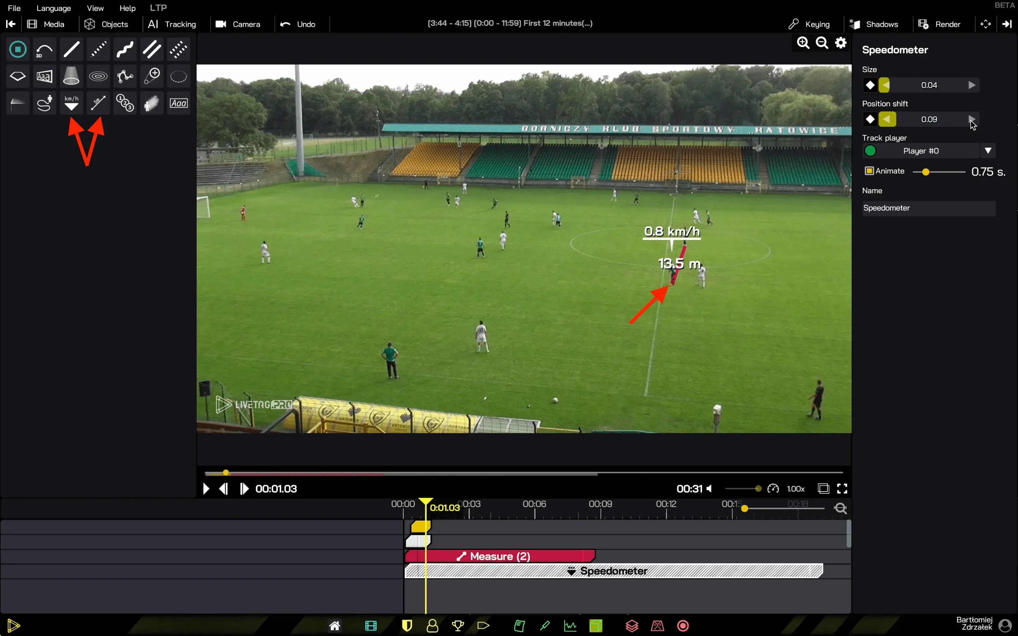
Task: Open the File menu
Action: click(14, 8)
